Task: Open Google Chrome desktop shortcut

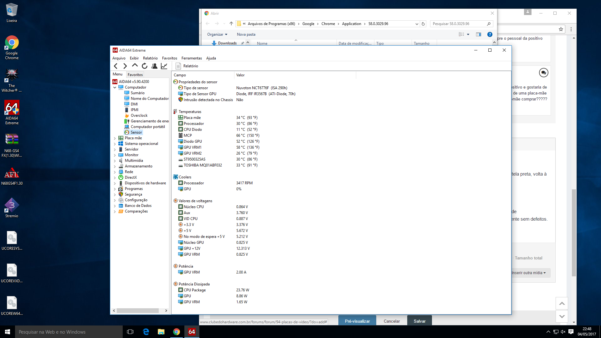Action: [x=12, y=48]
